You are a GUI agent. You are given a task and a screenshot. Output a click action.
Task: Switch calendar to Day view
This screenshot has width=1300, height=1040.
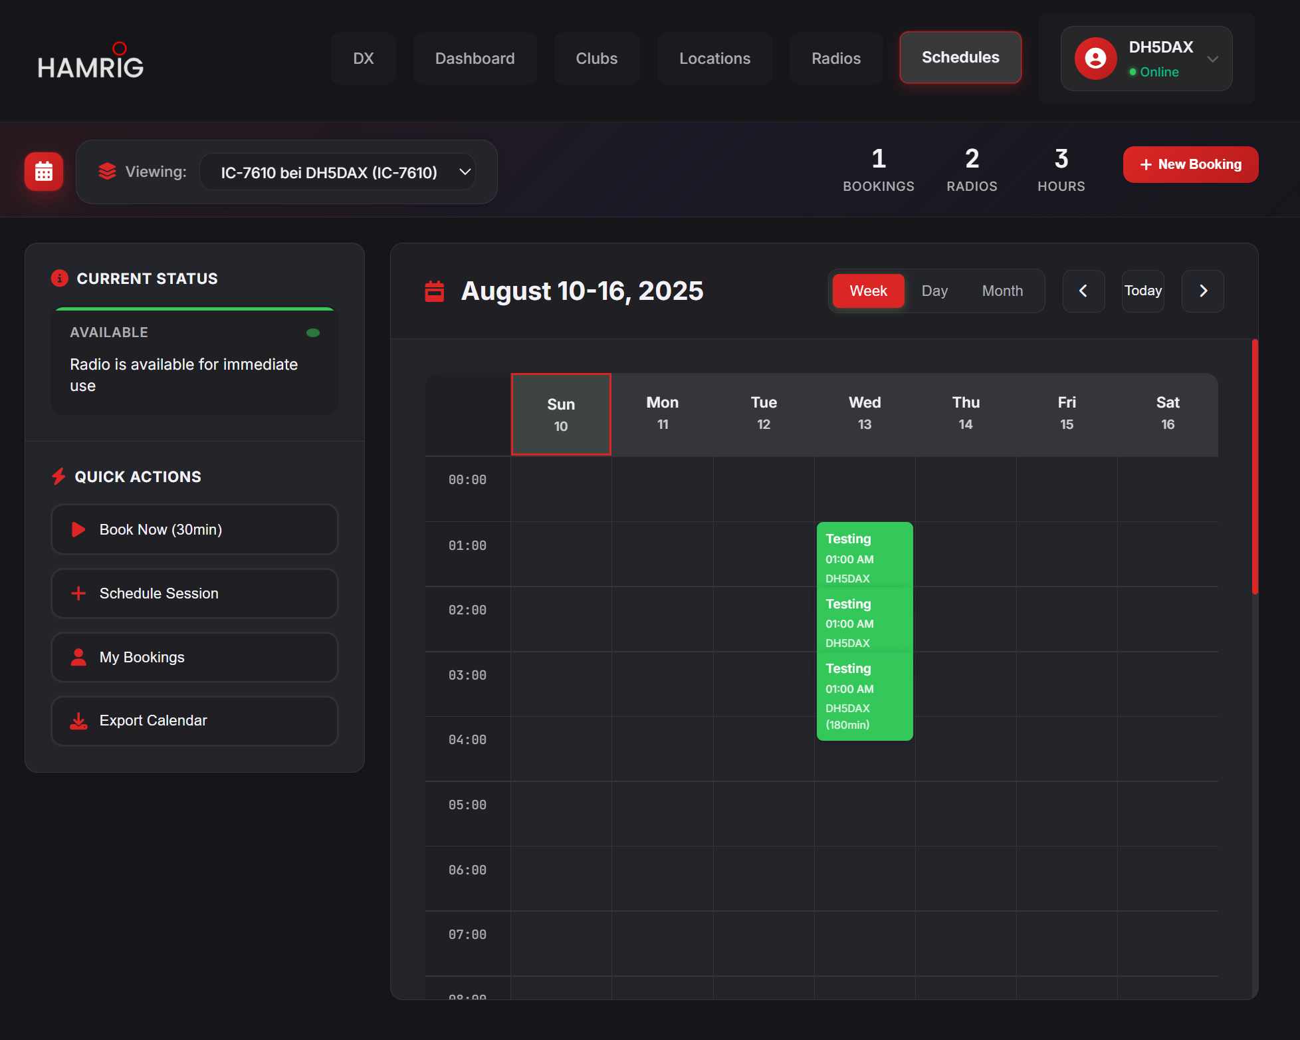[x=934, y=291]
